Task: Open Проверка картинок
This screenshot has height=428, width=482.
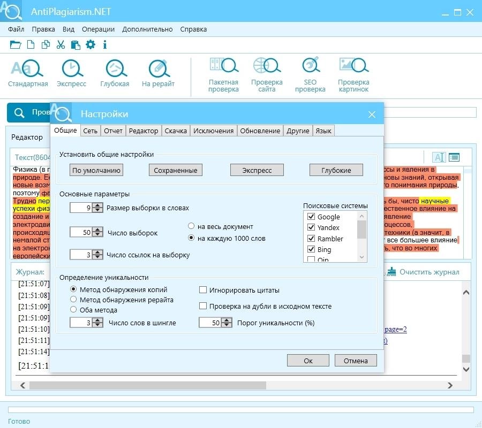Action: tap(353, 75)
